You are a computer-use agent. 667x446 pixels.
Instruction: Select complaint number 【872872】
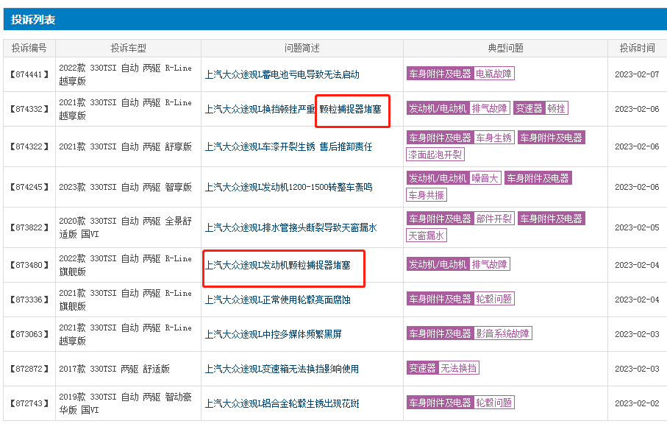coord(29,369)
